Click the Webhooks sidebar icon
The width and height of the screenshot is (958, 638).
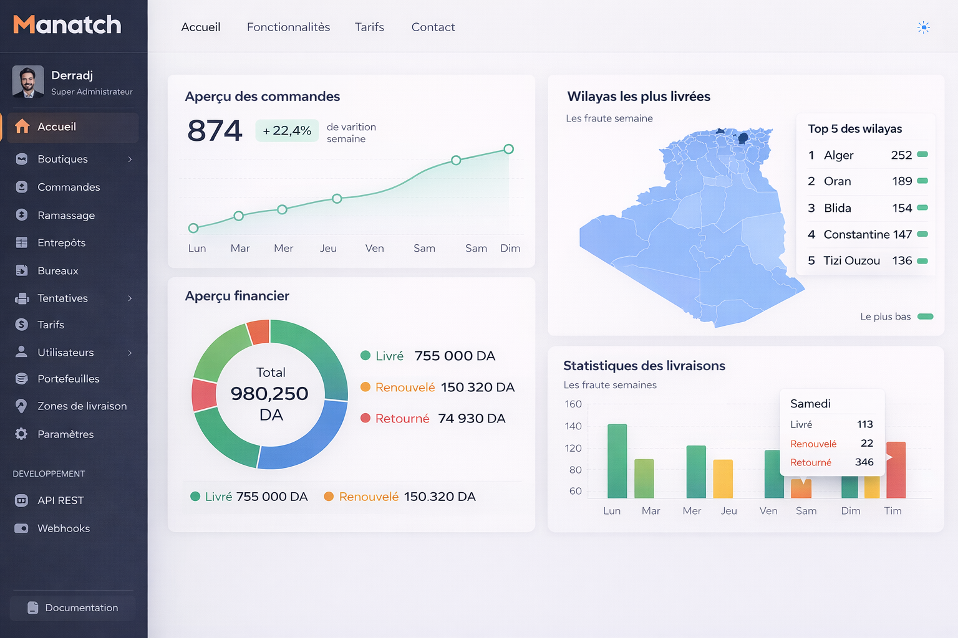click(x=22, y=528)
